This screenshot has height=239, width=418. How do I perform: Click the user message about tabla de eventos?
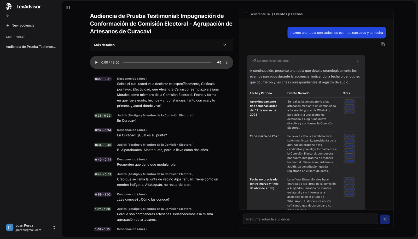tap(336, 33)
